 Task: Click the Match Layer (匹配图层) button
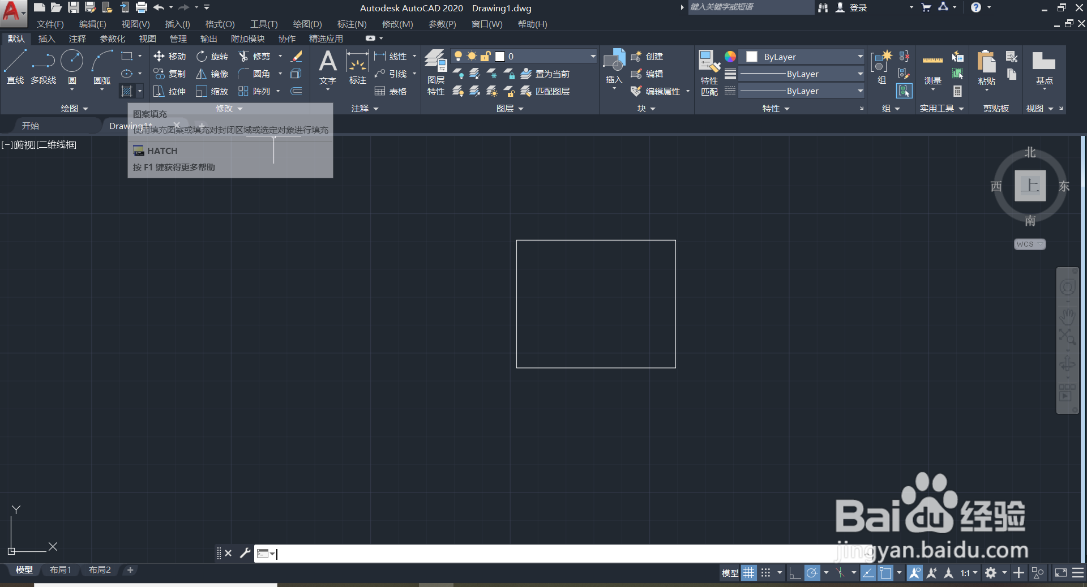tap(545, 91)
